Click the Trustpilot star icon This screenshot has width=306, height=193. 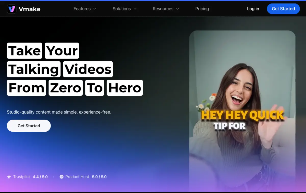[9, 177]
